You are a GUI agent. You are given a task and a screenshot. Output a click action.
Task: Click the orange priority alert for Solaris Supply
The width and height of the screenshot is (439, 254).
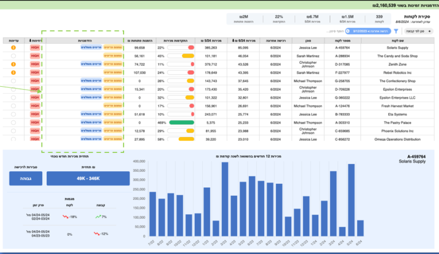13,47
